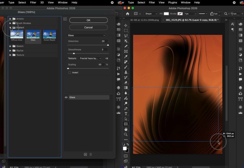Click the Home icon in options bar

tap(128, 14)
